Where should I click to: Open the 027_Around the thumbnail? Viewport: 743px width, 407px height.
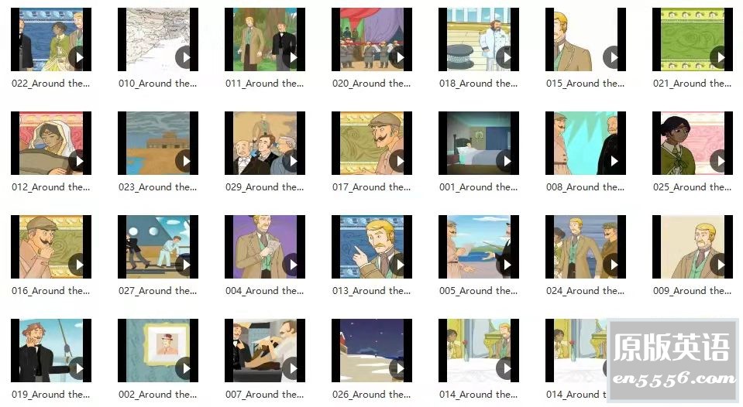pyautogui.click(x=158, y=247)
